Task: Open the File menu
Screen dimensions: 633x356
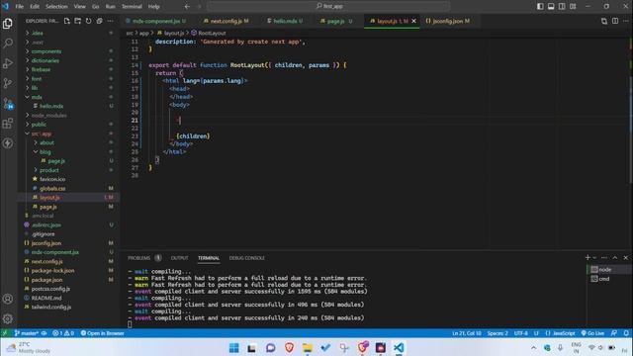Action: point(20,7)
